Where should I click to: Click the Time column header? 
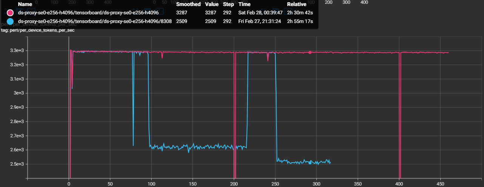pyautogui.click(x=244, y=4)
